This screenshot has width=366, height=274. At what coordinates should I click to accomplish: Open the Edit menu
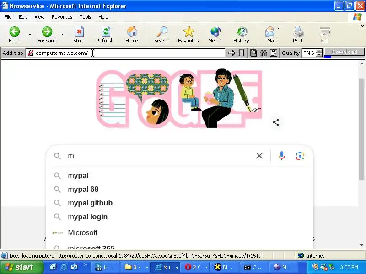tap(23, 17)
